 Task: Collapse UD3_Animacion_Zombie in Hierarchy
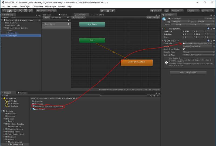pyautogui.click(x=4, y=28)
